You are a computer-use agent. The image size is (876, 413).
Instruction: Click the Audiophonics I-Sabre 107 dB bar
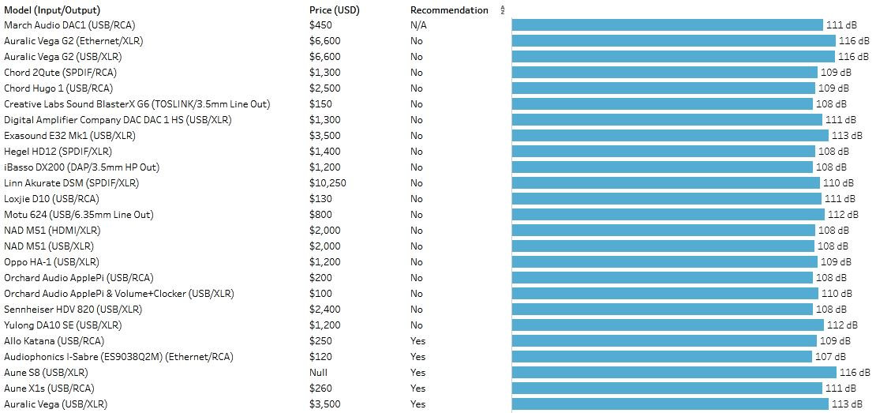coord(661,357)
